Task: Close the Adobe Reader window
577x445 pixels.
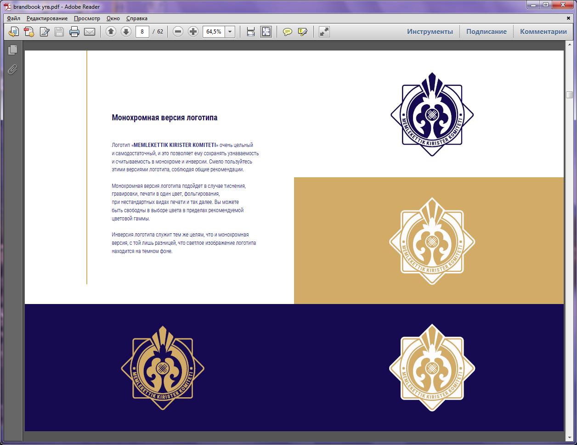Action: [563, 5]
